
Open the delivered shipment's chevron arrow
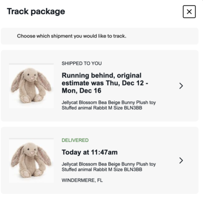pos(181,160)
